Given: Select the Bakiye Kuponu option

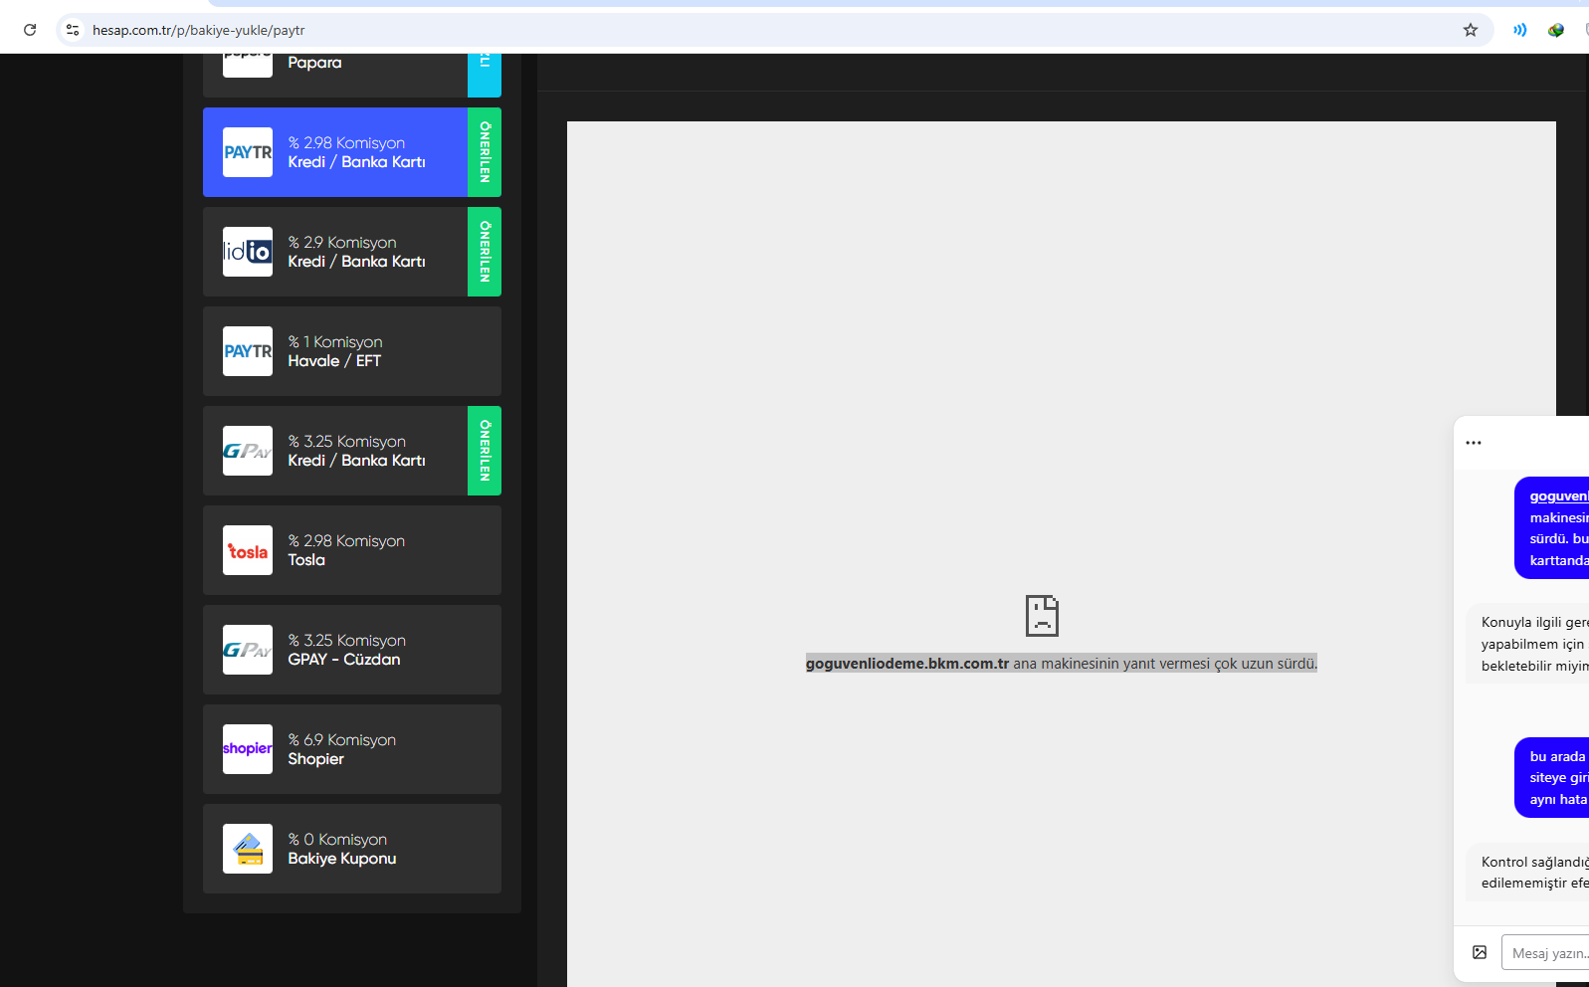Looking at the screenshot, I should click(x=352, y=849).
